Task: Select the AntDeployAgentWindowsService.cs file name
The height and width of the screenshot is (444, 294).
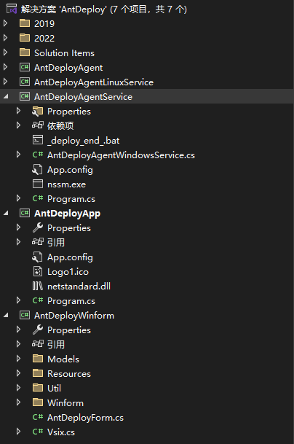Action: [121, 155]
